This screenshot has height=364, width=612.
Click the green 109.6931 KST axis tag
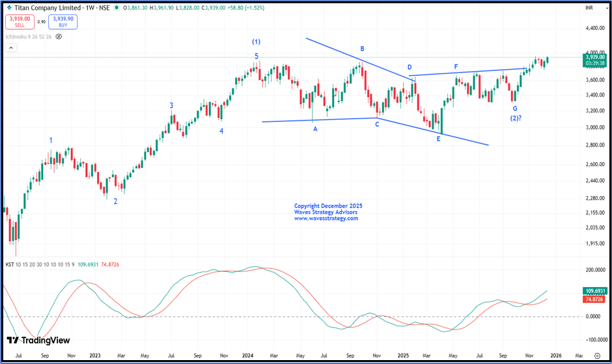coord(595,291)
